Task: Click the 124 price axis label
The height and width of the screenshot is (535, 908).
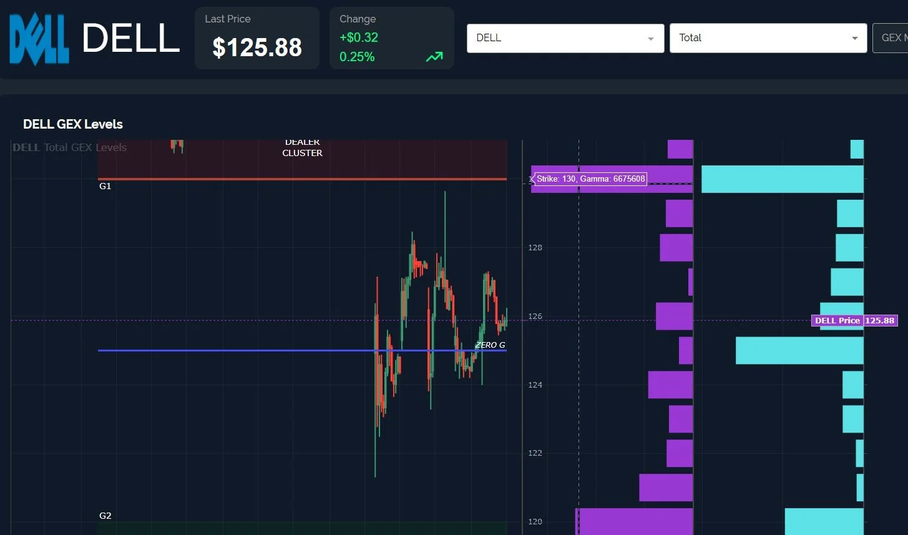Action: (x=535, y=385)
